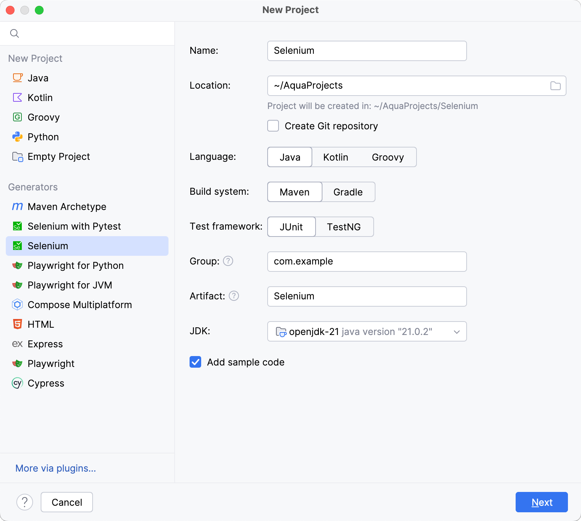
Task: Choose Groovy as the language
Action: [x=388, y=157]
